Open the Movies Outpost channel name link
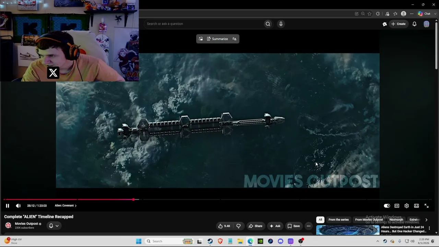Image resolution: width=439 pixels, height=247 pixels. pos(26,224)
